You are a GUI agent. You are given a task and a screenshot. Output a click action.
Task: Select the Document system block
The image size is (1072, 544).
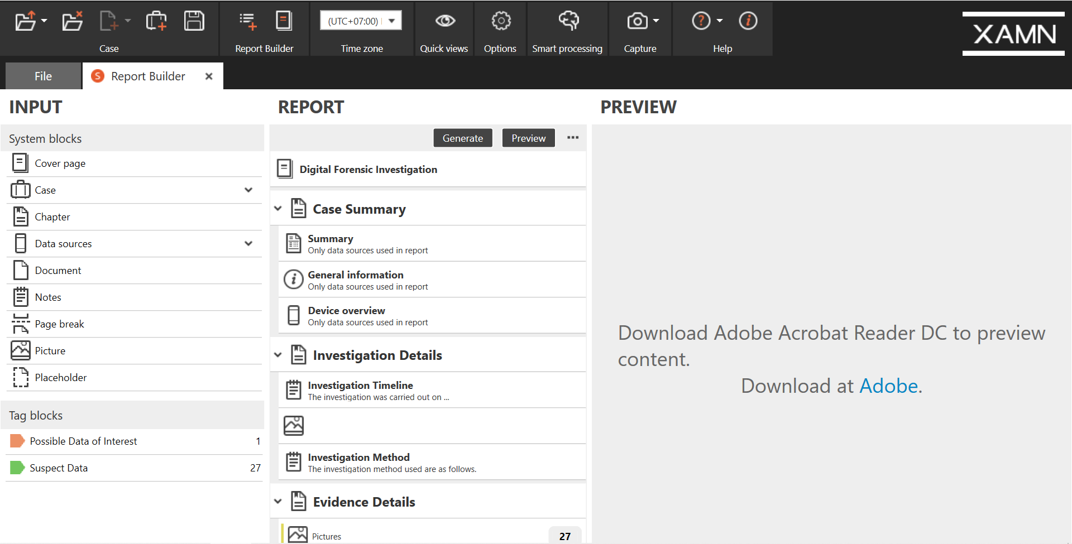pyautogui.click(x=135, y=271)
